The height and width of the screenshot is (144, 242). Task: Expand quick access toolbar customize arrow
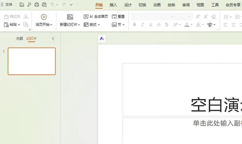click(x=71, y=5)
